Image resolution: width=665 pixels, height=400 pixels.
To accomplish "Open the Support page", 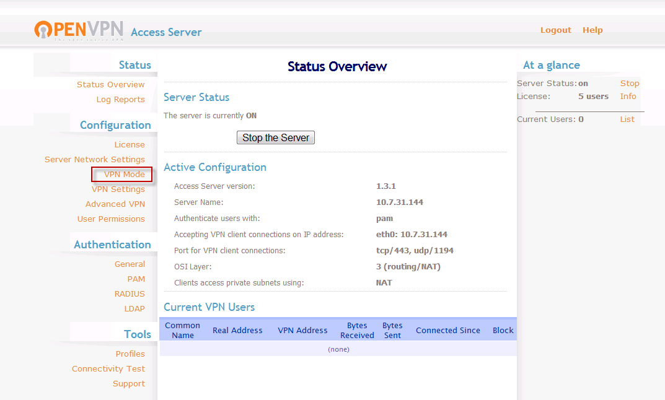I will [129, 383].
